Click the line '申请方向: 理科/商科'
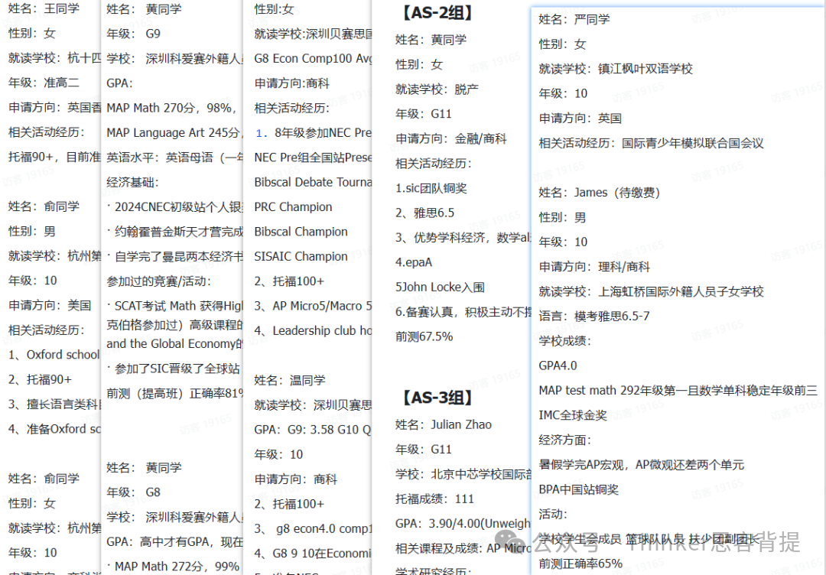Image resolution: width=826 pixels, height=575 pixels. (594, 267)
